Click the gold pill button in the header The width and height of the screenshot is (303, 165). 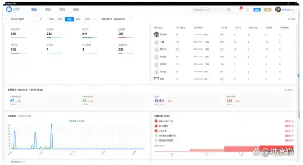click(267, 10)
